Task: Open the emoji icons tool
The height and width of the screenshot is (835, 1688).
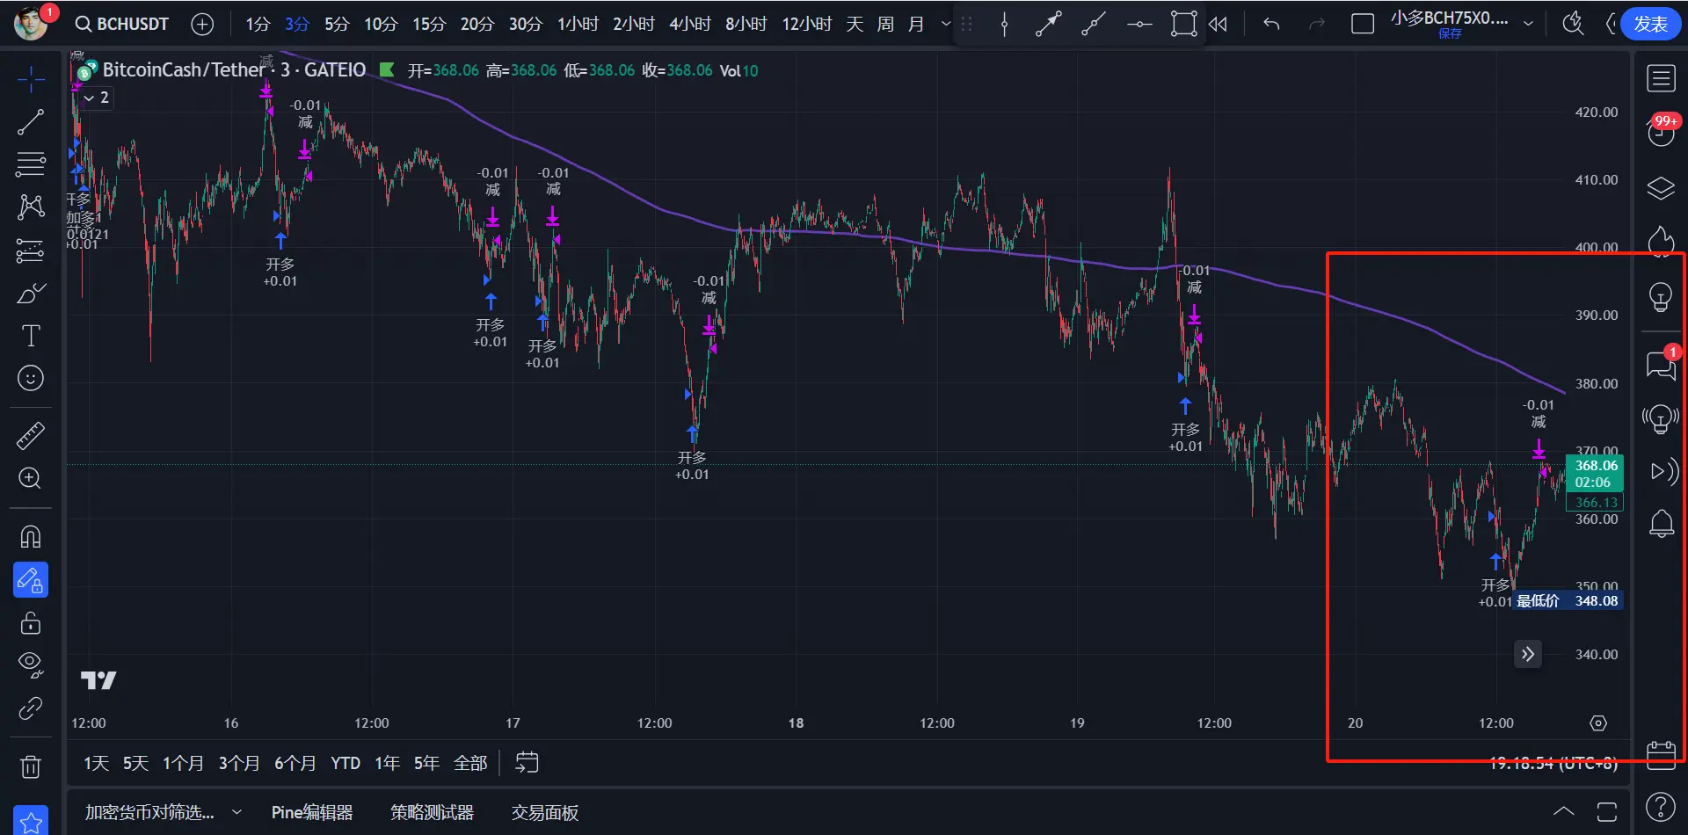Action: tap(31, 378)
